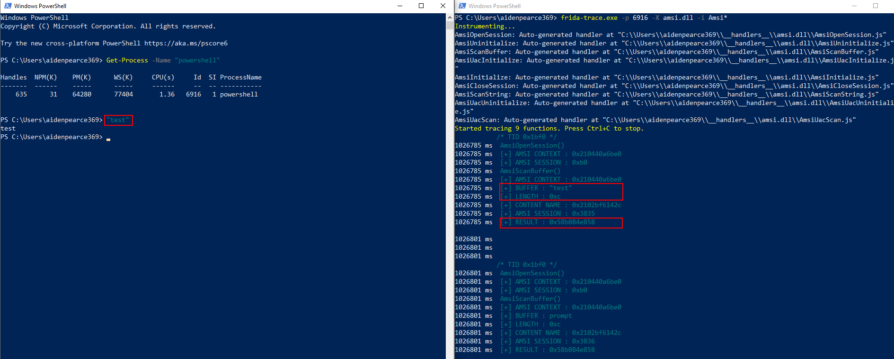Click PowerShell icon in left window title bar
The height and width of the screenshot is (359, 894).
tap(8, 6)
